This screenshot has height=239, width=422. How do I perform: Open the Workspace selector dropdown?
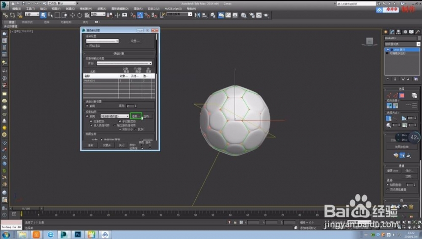pos(62,3)
